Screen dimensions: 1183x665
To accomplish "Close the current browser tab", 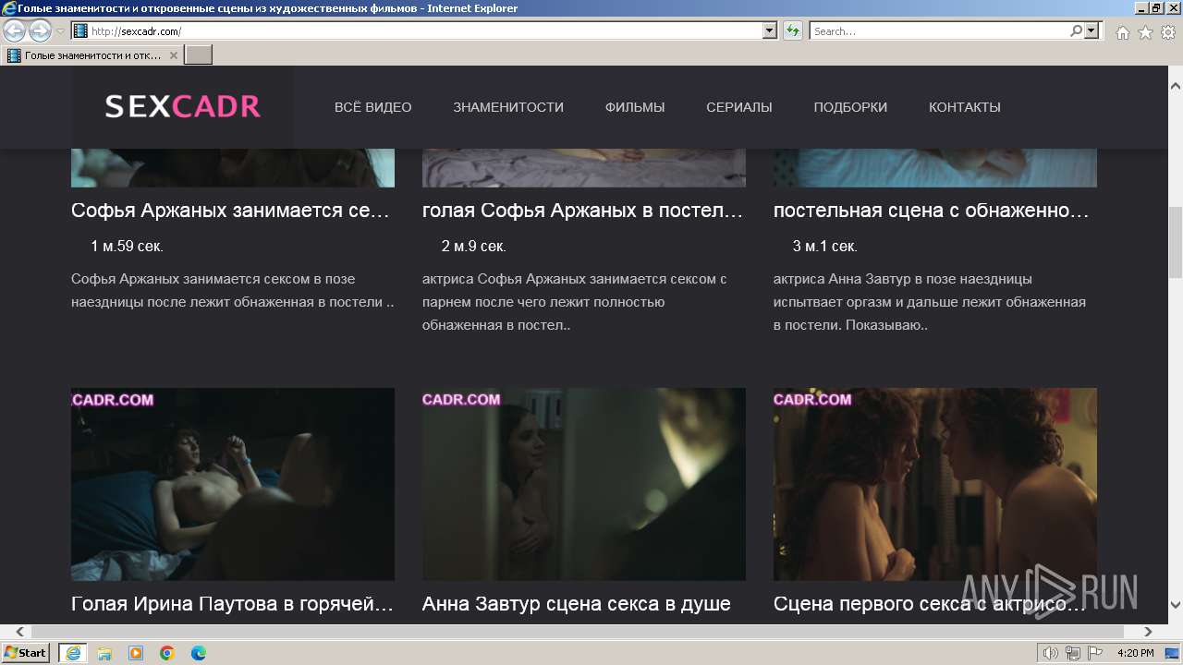I will 173,55.
